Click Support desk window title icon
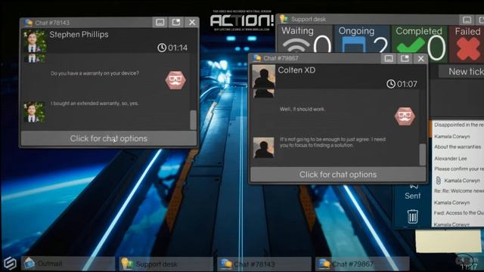The height and width of the screenshot is (272, 484). pyautogui.click(x=284, y=19)
